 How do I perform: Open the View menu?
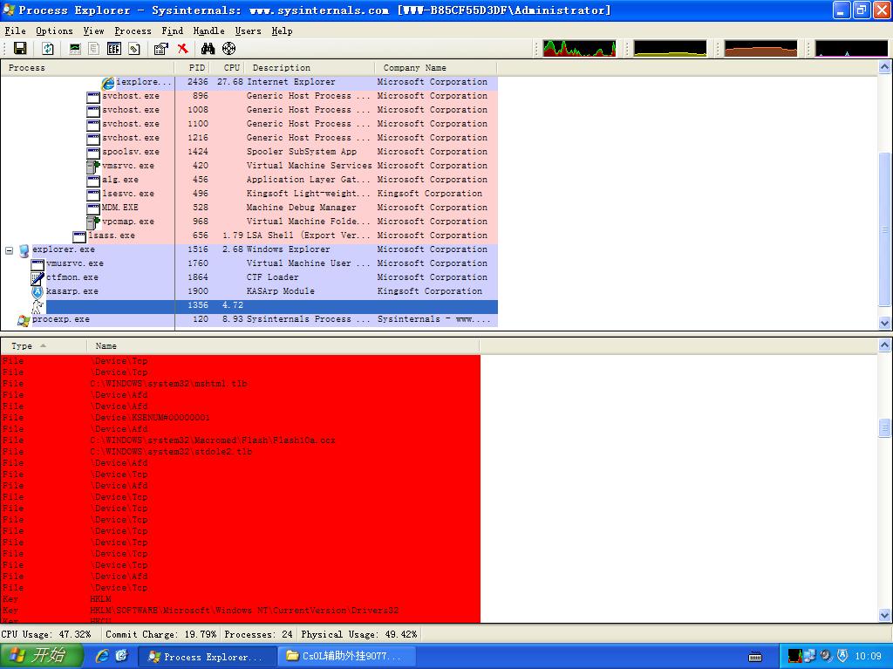(x=93, y=31)
